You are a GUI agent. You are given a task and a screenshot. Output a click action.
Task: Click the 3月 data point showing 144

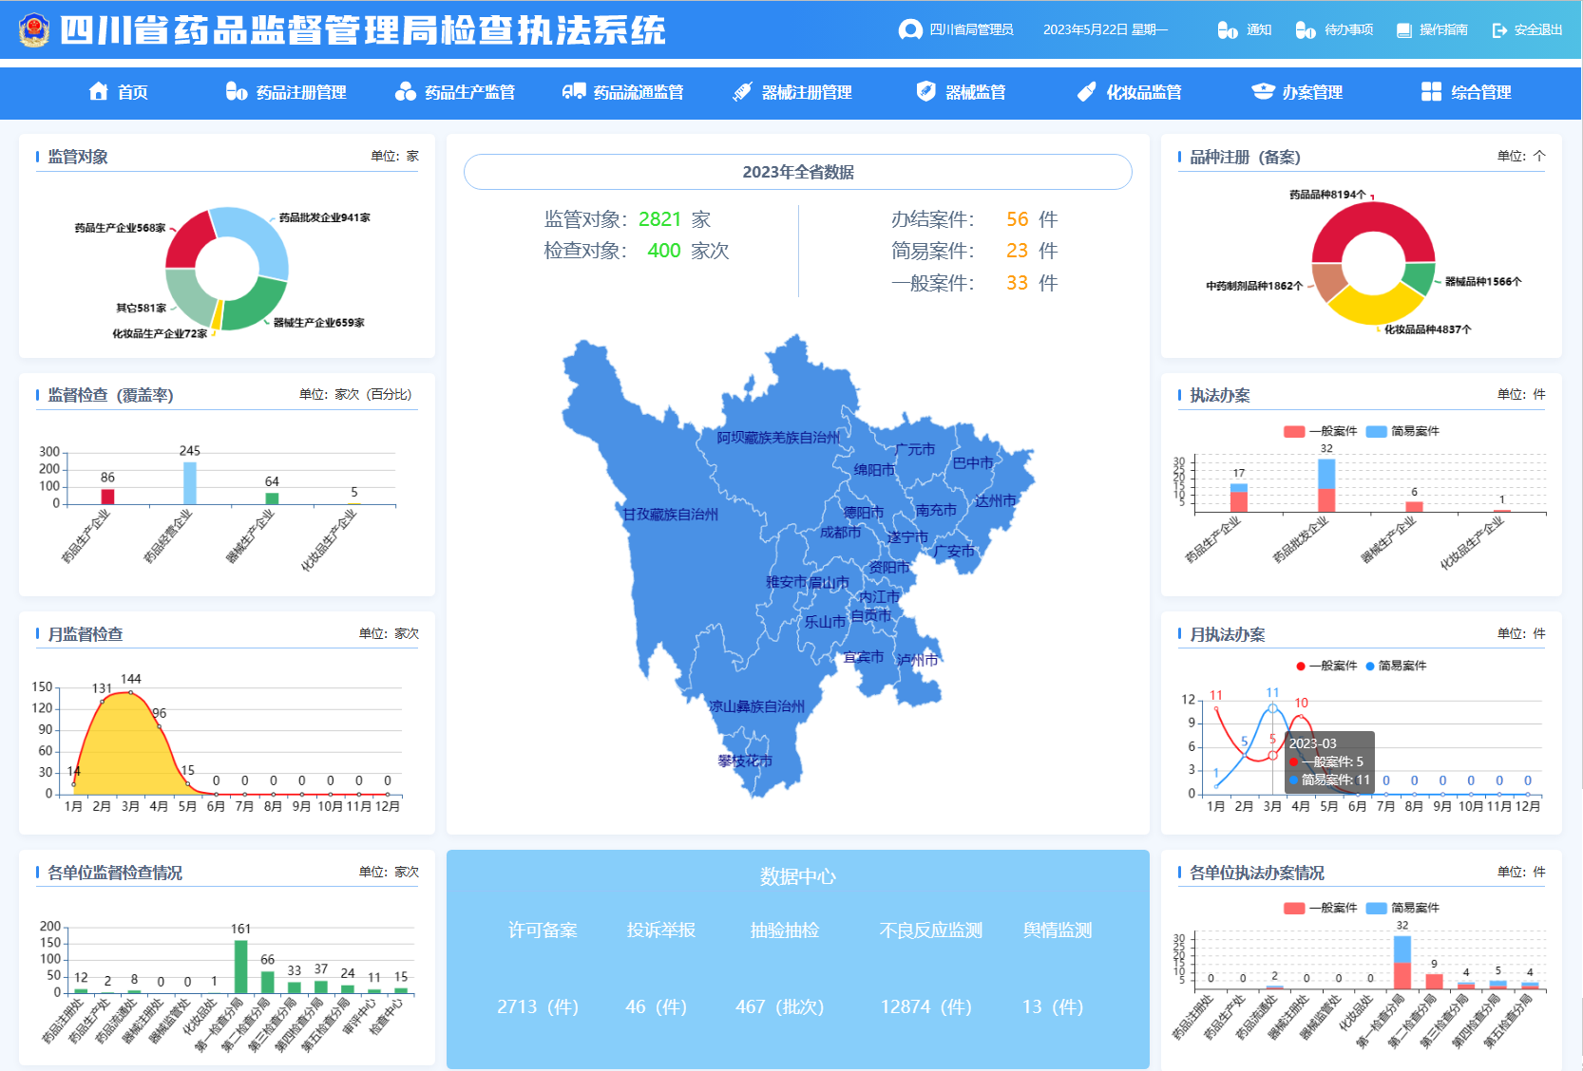point(131,693)
